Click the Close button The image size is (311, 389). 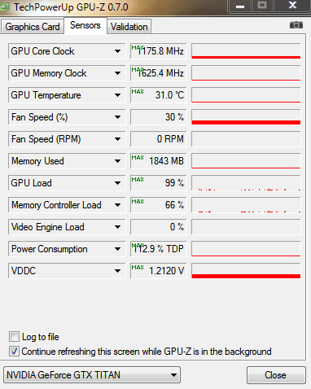tap(276, 375)
